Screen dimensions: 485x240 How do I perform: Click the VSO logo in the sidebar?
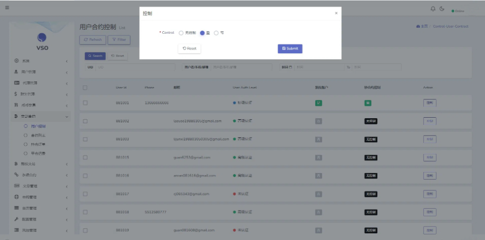(x=42, y=41)
